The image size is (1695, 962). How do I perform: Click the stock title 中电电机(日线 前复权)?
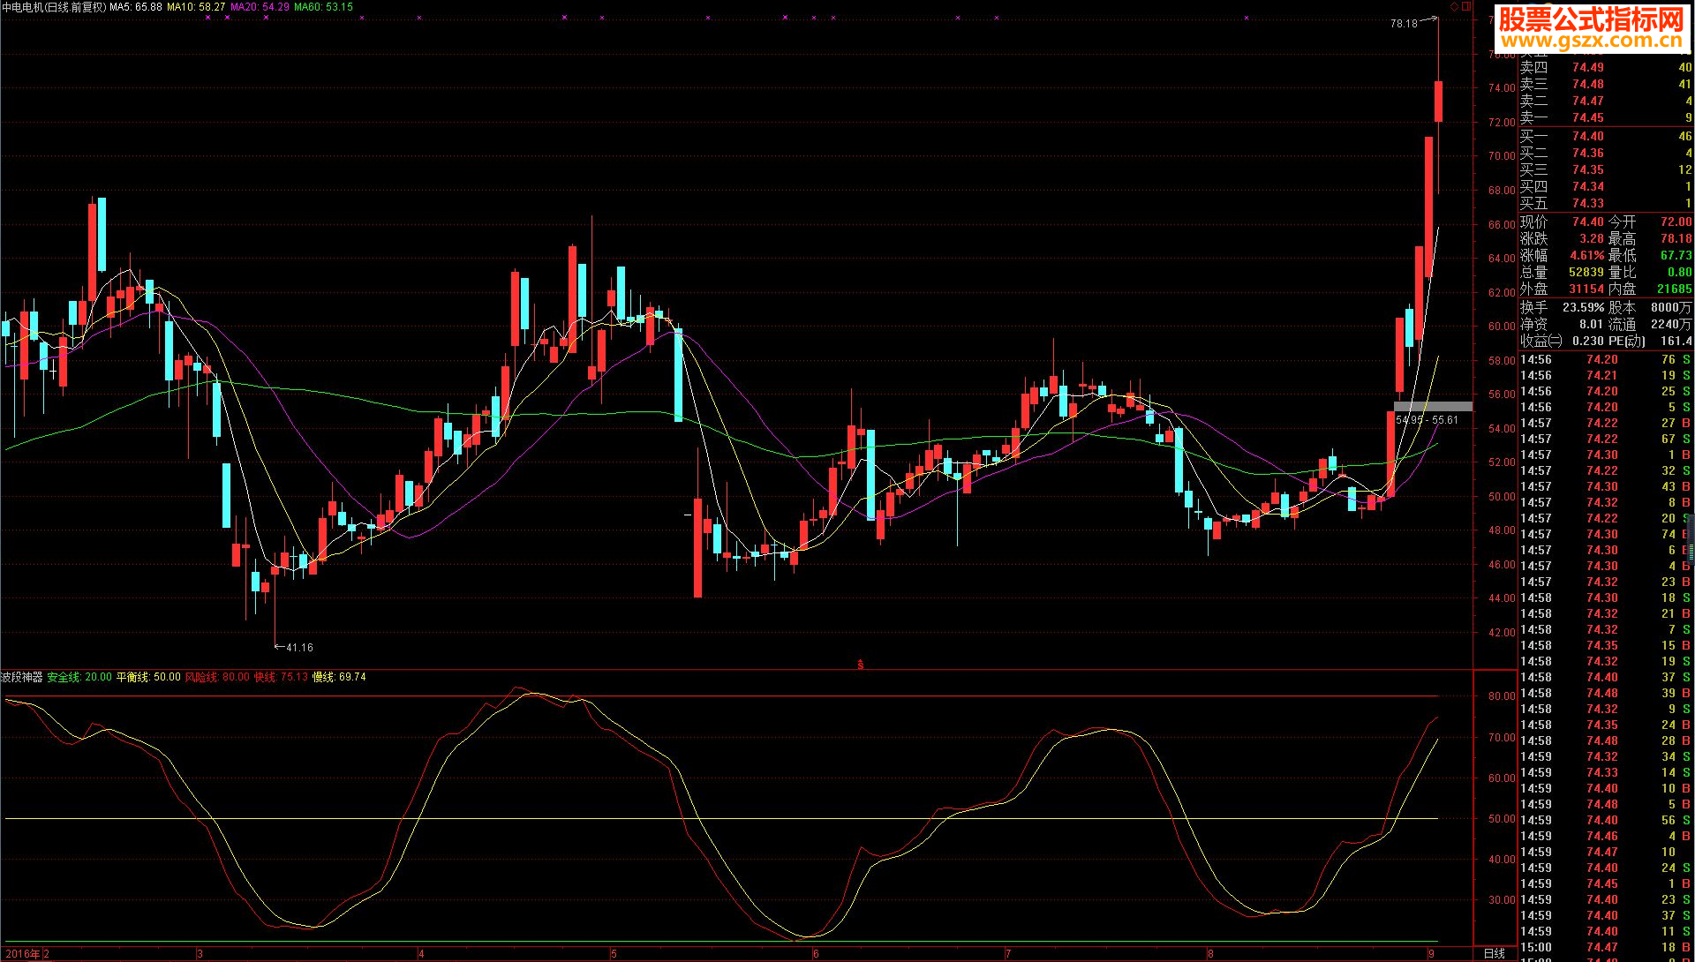click(54, 7)
